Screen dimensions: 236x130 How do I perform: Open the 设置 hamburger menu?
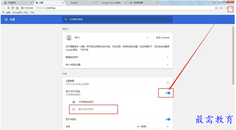coord(6,19)
